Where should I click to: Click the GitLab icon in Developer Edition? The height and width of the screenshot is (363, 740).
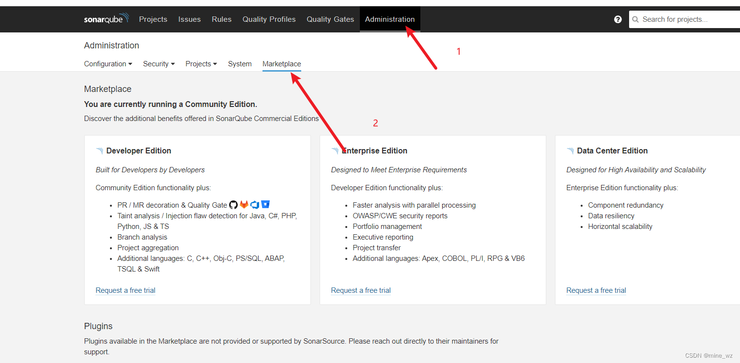(x=244, y=205)
